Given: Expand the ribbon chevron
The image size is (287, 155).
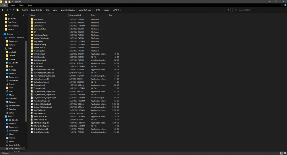Looking at the screenshot, I should coord(282,5).
